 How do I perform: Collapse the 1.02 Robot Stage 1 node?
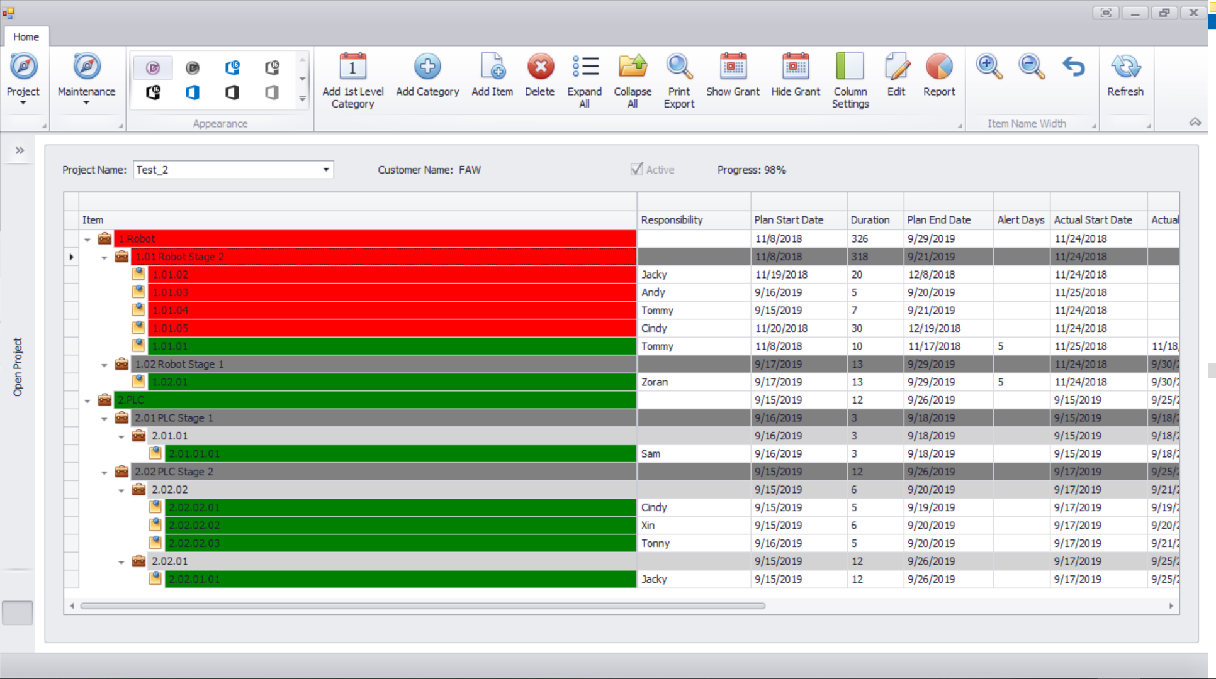(x=104, y=365)
